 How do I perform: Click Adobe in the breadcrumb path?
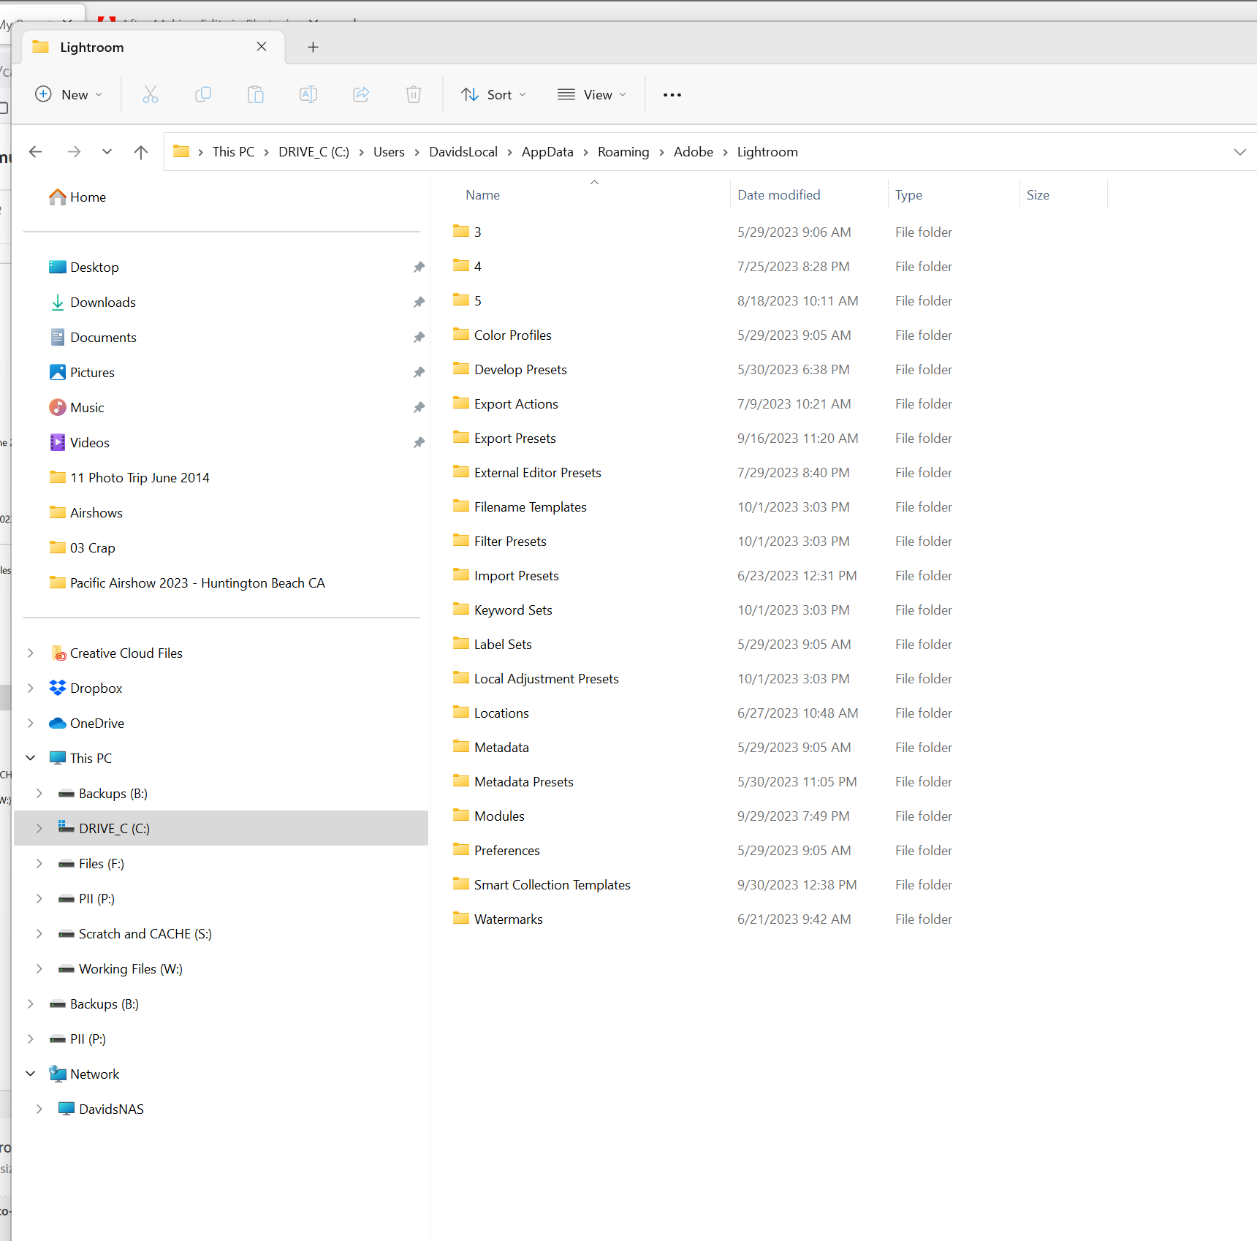[x=693, y=151]
